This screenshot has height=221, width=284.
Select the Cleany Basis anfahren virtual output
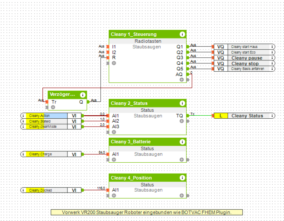[x=244, y=69]
